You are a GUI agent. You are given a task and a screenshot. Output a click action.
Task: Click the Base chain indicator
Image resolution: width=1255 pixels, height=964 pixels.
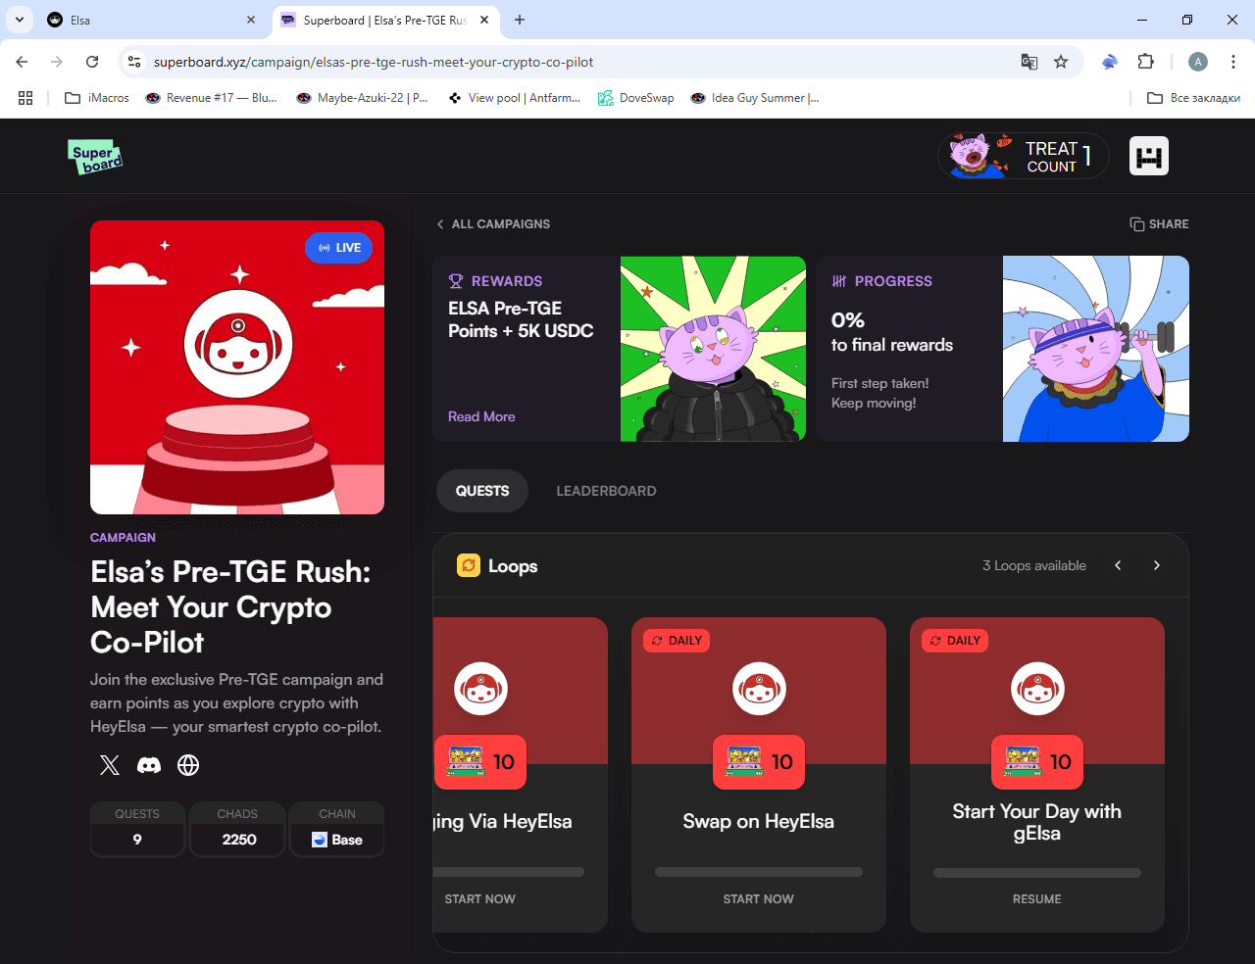coord(337,840)
